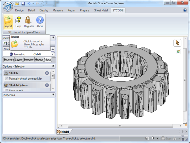Viewport: 190px width, 143px height.
Task: Click the viewport scroll-down arrow
Action: (x=185, y=120)
